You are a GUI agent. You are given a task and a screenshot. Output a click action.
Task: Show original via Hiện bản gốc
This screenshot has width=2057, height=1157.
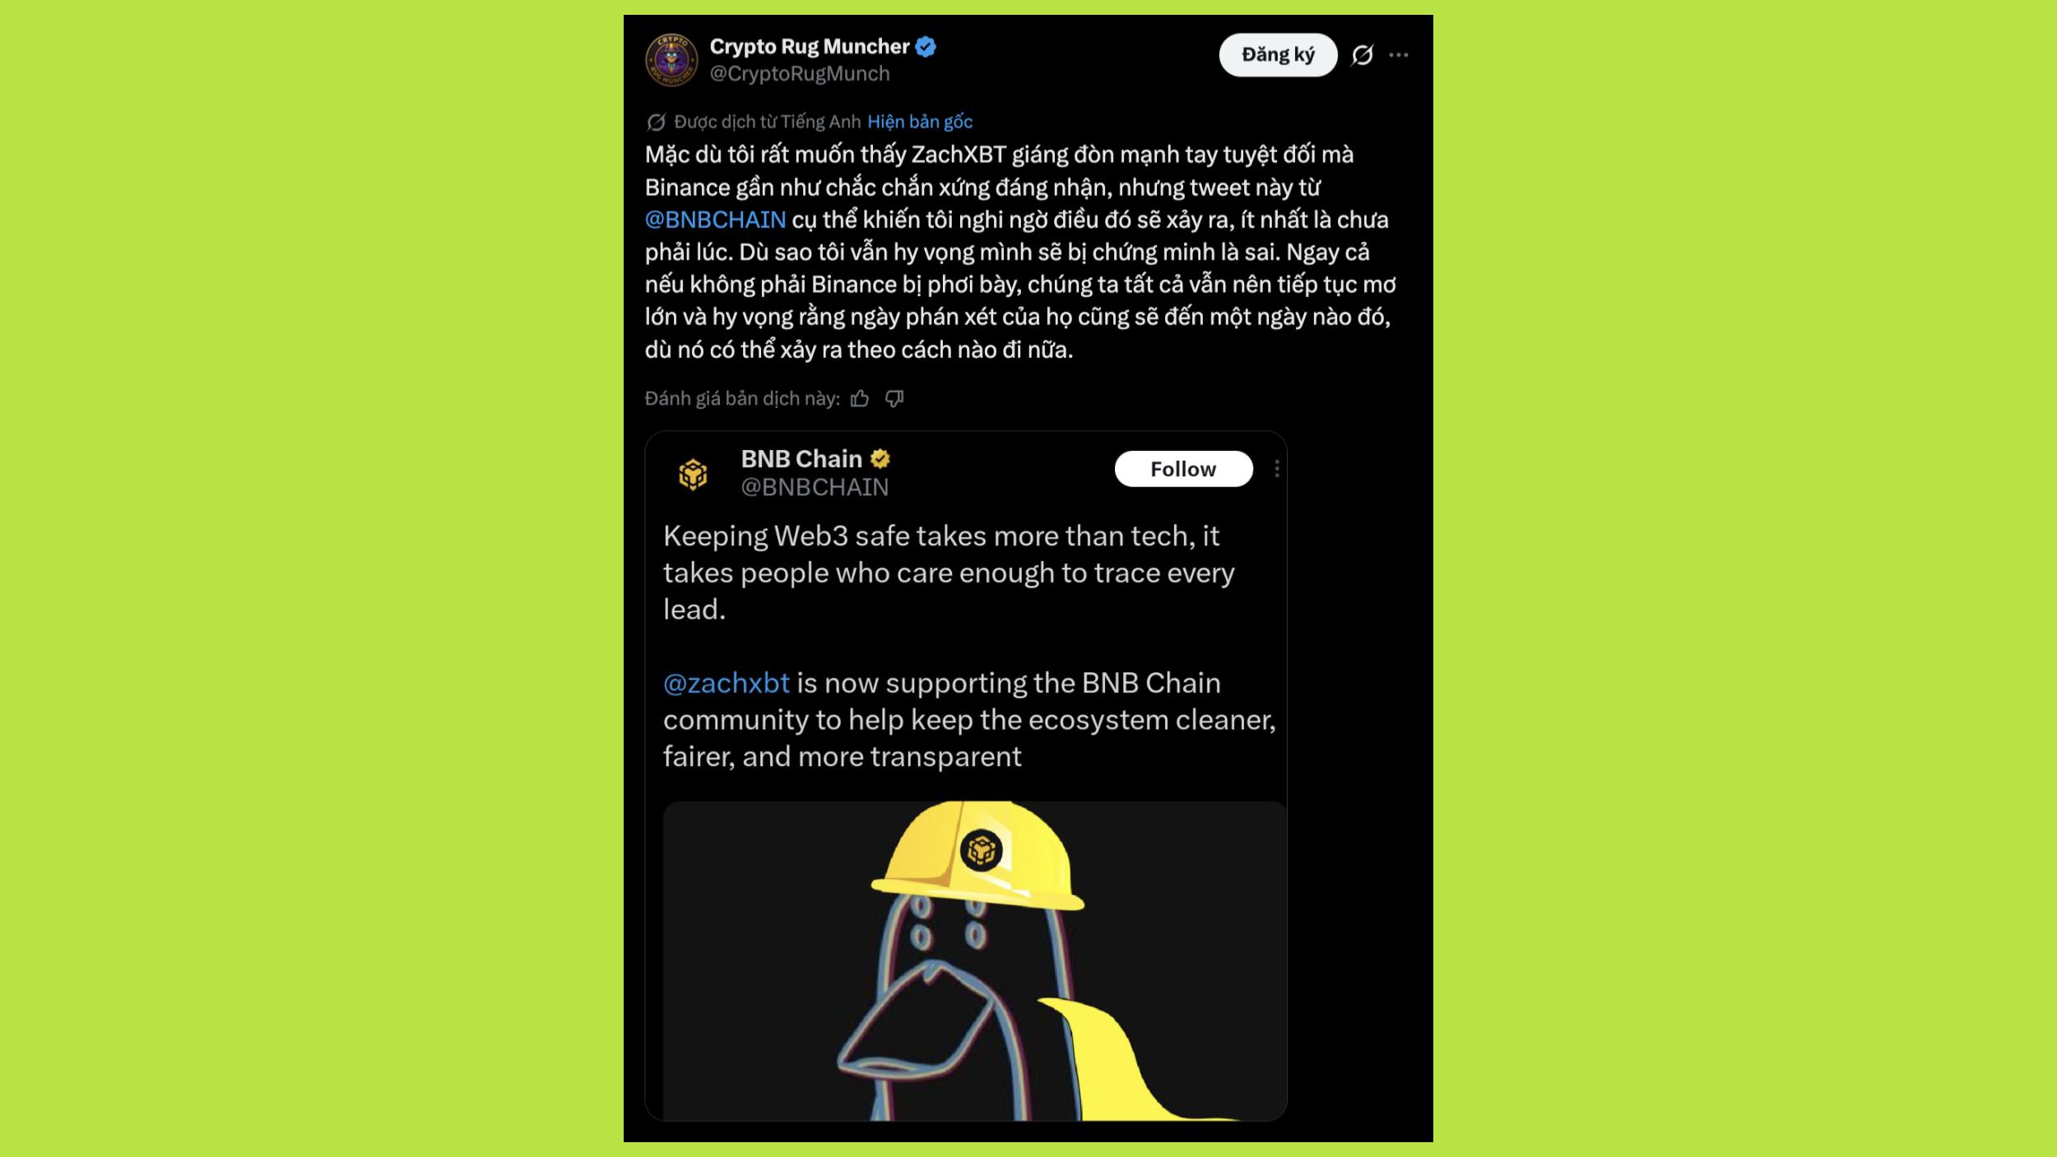(920, 122)
